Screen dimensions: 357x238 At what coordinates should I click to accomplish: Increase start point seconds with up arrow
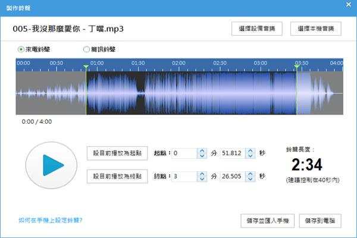[250, 151]
